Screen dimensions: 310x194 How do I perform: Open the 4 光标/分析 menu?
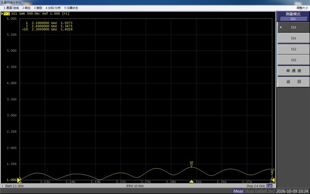[53, 8]
